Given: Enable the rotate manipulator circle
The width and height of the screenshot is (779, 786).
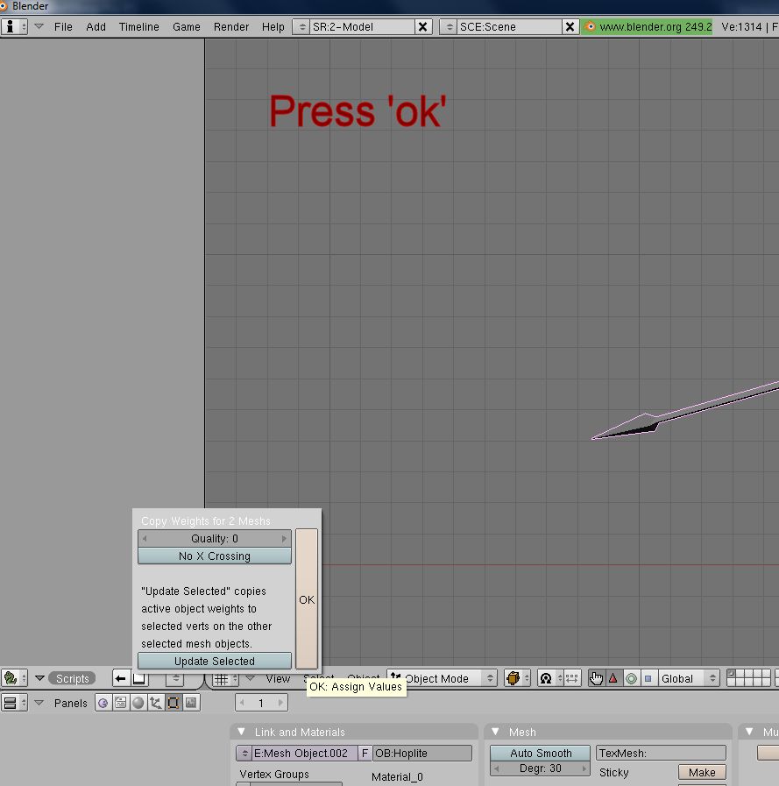Looking at the screenshot, I should 631,678.
